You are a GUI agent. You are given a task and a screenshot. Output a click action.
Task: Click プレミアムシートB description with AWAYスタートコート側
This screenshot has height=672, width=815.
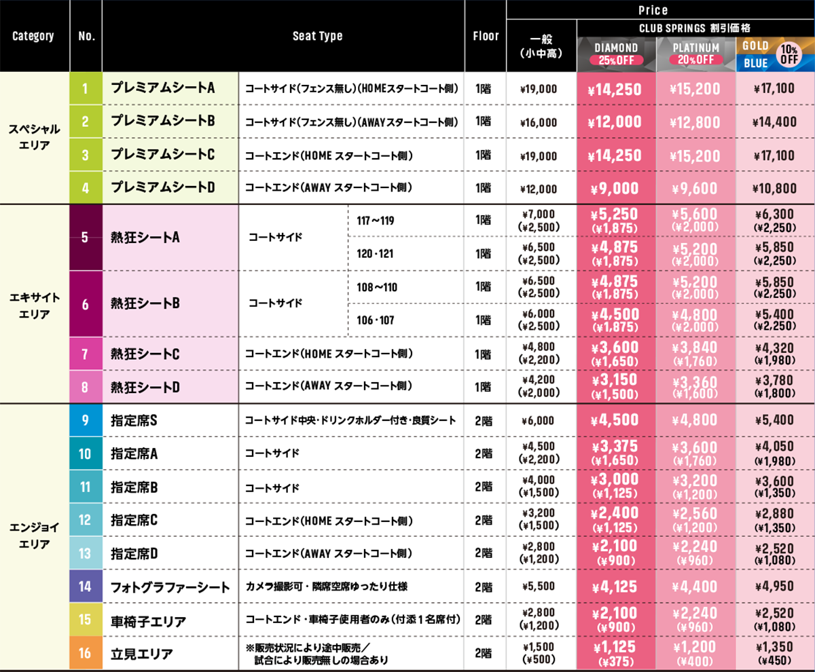pyautogui.click(x=351, y=122)
